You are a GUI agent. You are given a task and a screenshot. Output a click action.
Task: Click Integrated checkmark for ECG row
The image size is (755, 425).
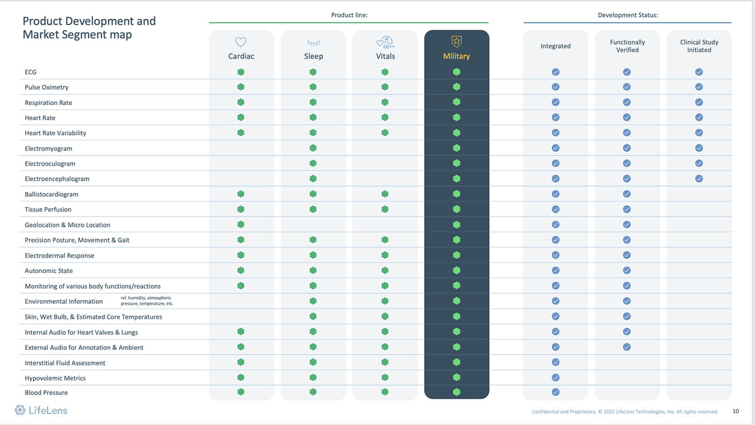click(555, 72)
